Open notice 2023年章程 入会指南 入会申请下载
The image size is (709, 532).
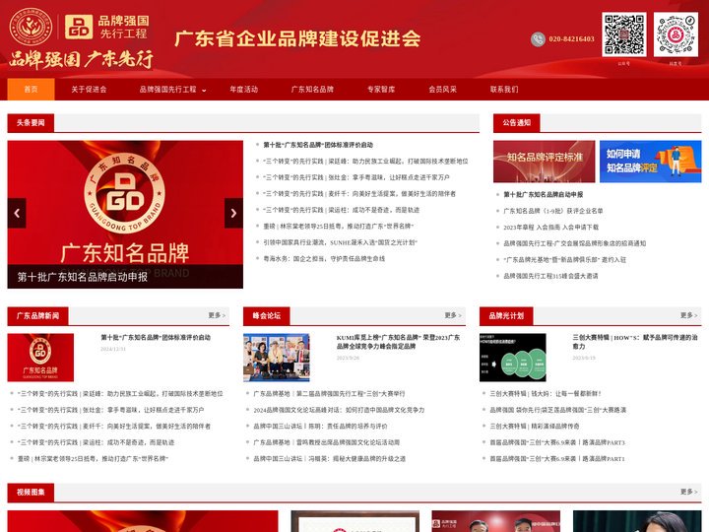pyautogui.click(x=551, y=228)
